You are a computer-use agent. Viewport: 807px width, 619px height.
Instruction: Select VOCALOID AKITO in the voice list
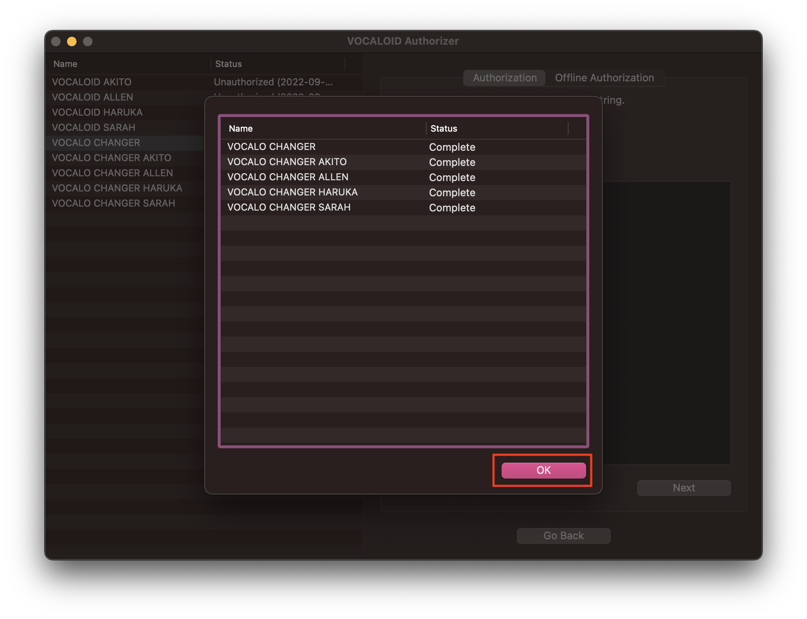[91, 82]
